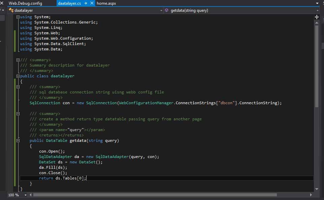
Task: Collapse the using directives block
Action: tap(18, 17)
